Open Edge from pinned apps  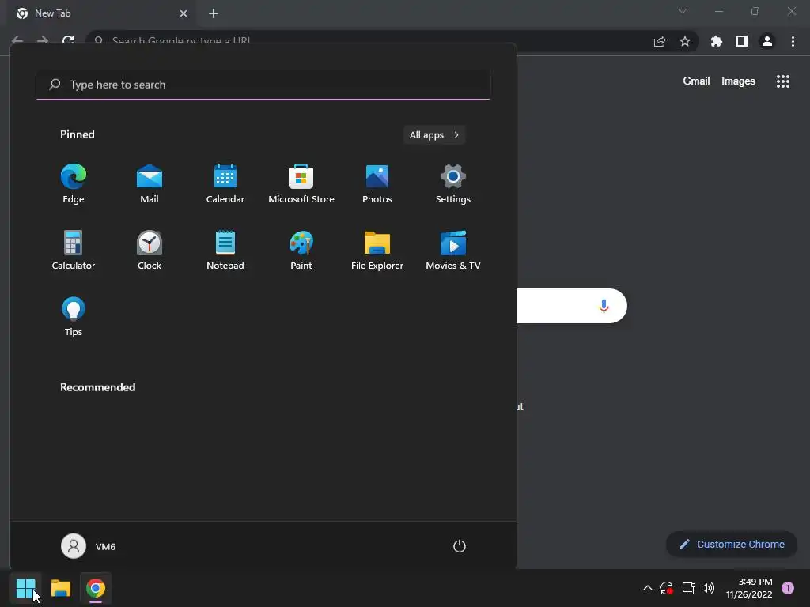[74, 183]
